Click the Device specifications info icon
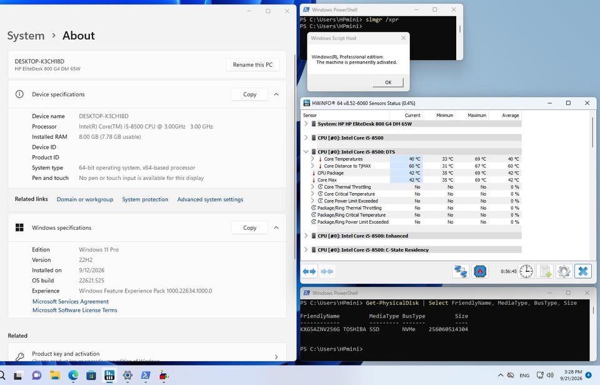This screenshot has width=600, height=385. click(x=19, y=94)
